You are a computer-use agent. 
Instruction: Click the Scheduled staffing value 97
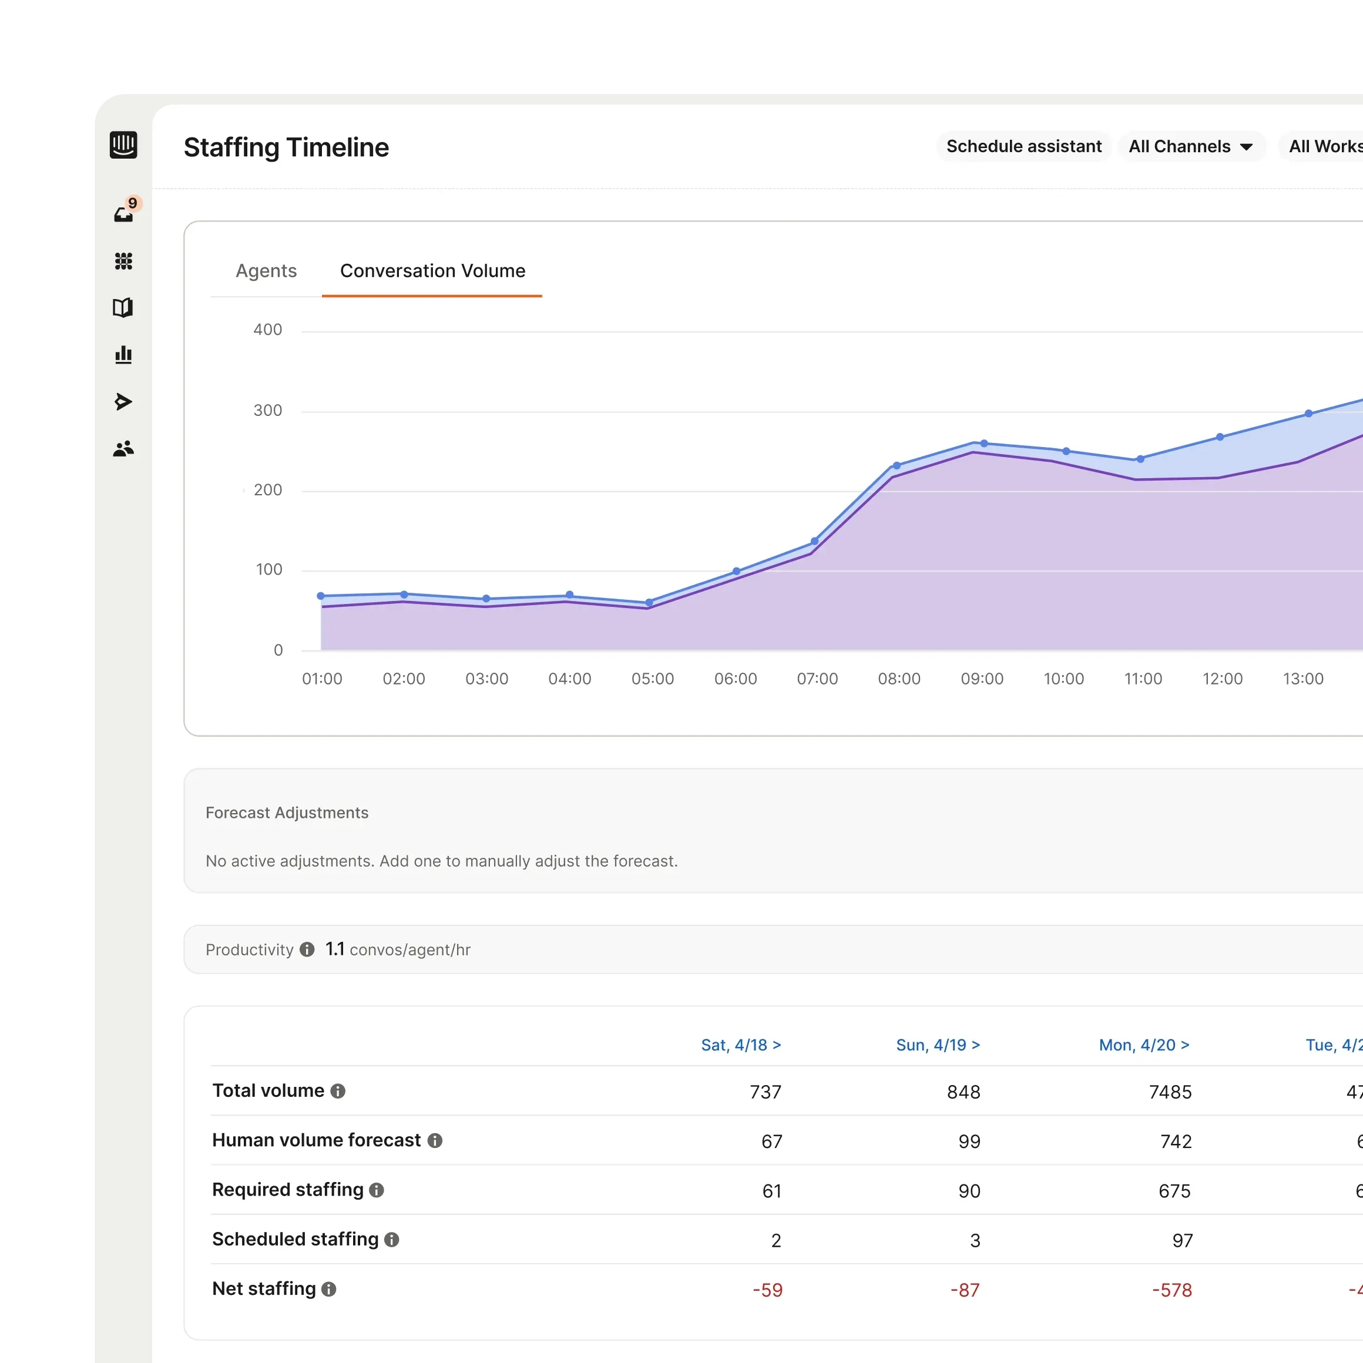coord(1183,1241)
